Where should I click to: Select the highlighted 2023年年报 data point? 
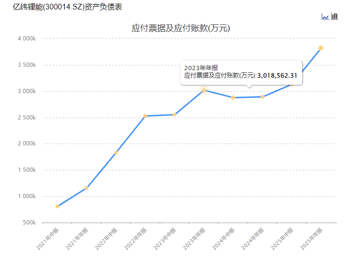point(204,90)
